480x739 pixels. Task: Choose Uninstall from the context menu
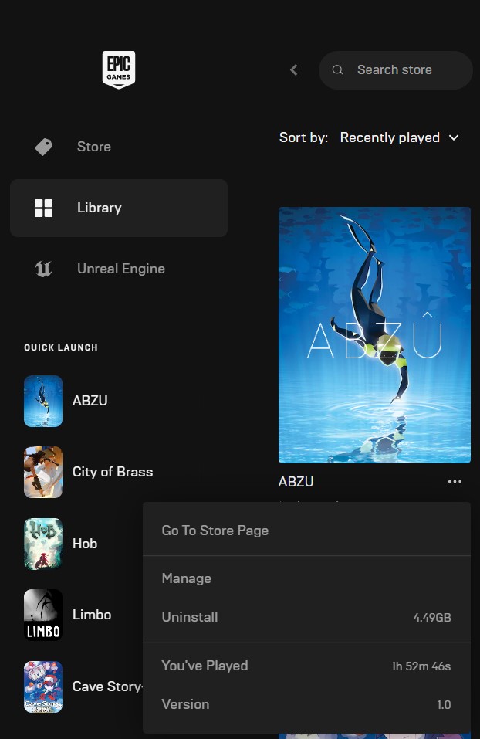pos(306,618)
